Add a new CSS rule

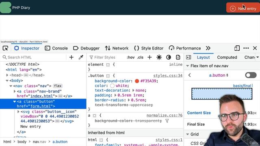pos(149,57)
